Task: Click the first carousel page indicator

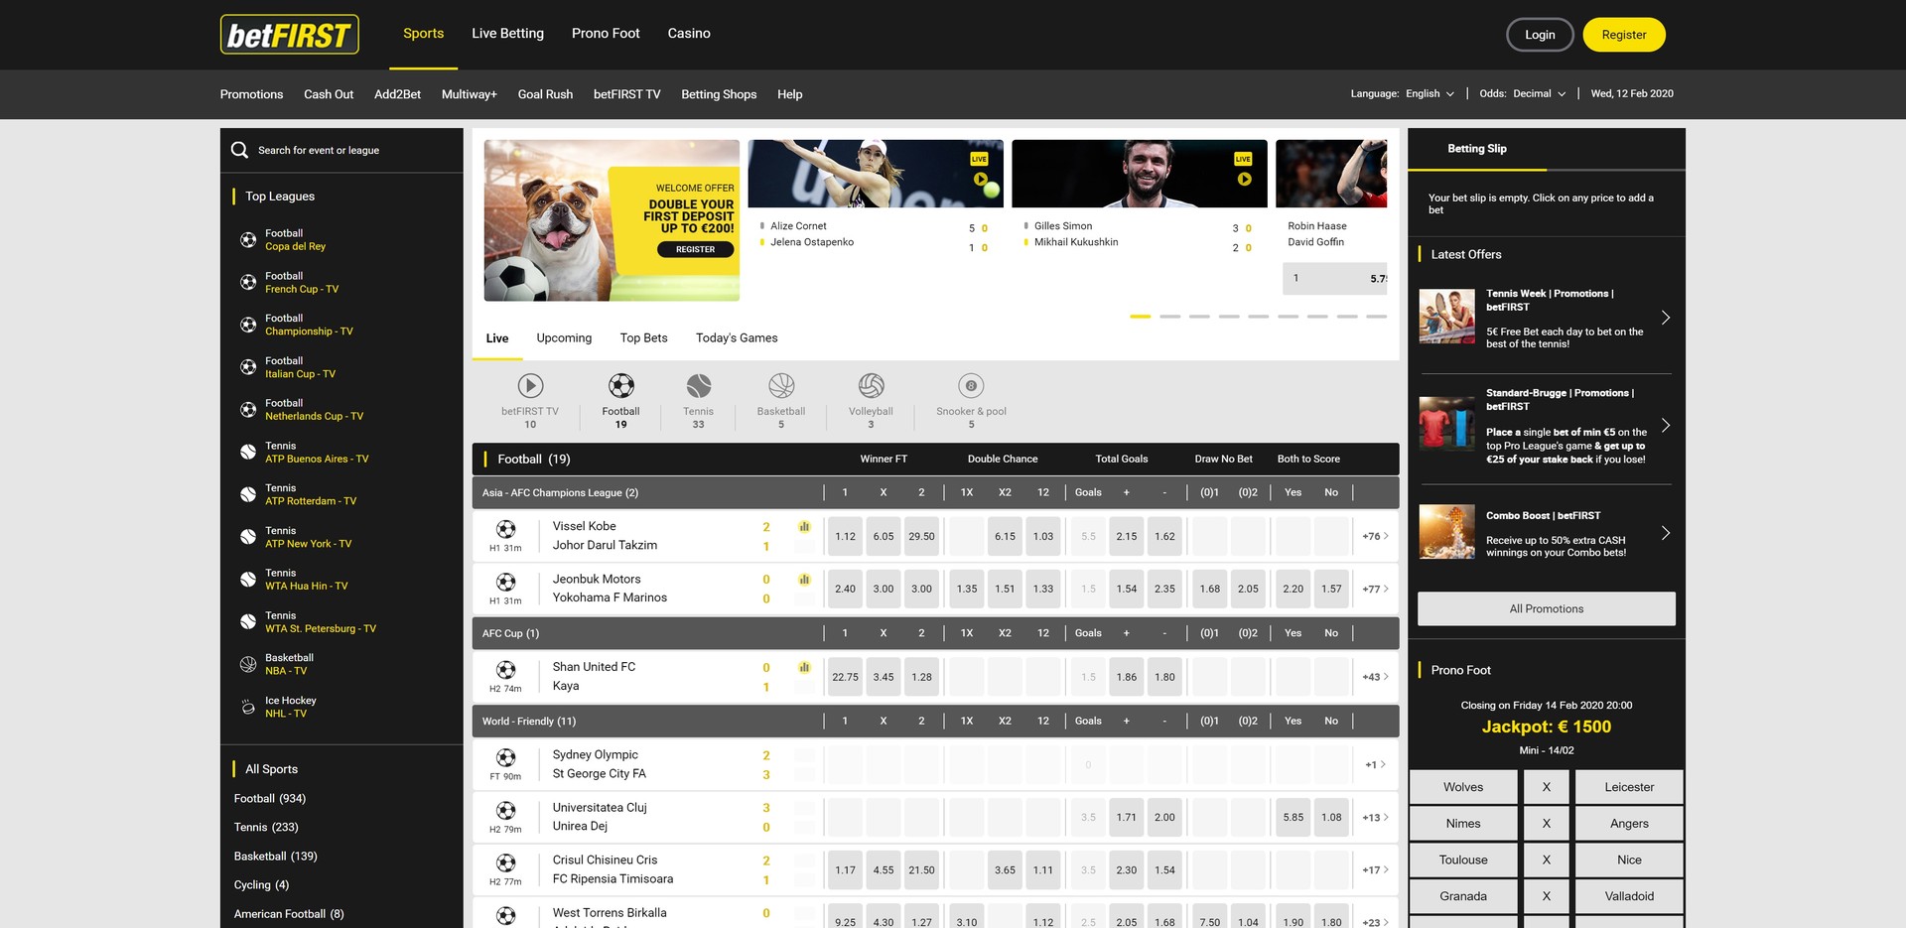Action: (x=1141, y=317)
